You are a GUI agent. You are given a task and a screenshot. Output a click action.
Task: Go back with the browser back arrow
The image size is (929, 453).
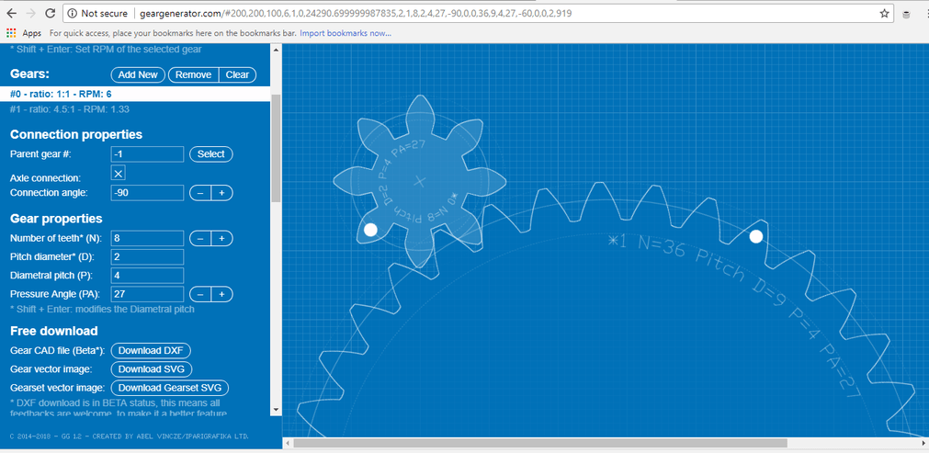[x=11, y=13]
